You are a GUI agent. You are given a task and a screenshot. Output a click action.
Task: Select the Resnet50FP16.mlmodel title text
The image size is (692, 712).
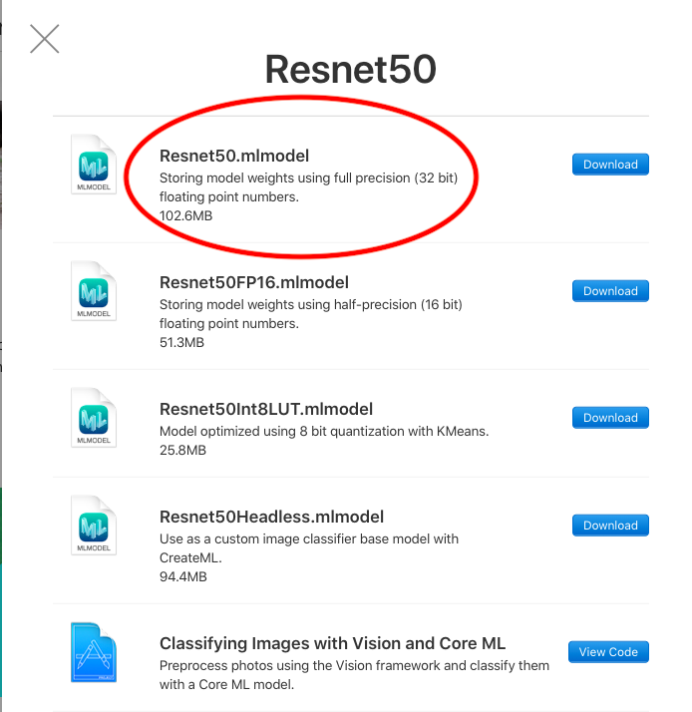pos(254,282)
